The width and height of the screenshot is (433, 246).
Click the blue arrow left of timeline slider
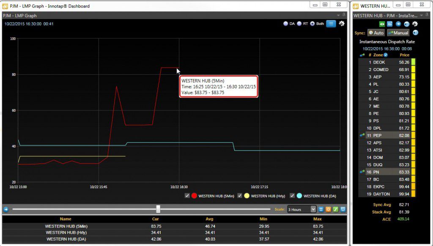coord(6,209)
